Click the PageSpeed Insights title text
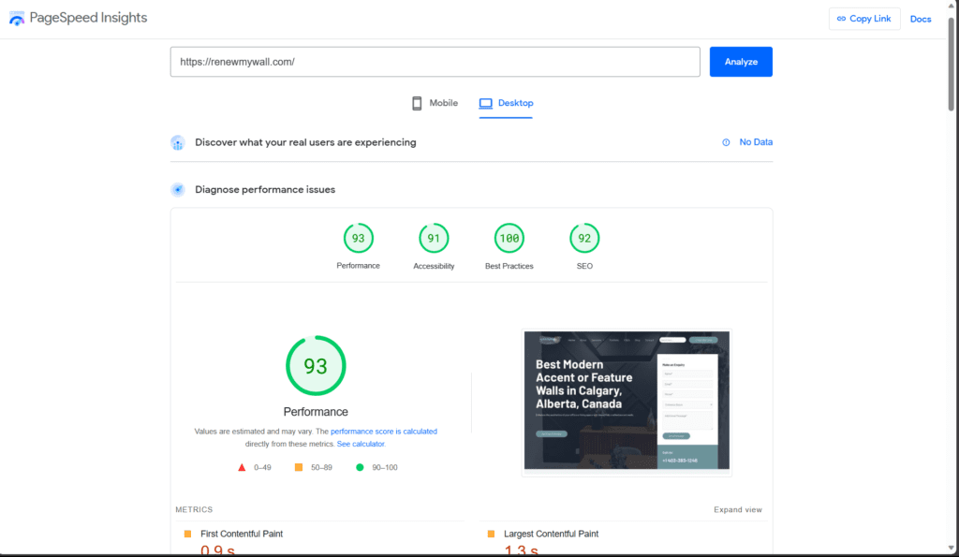 click(x=88, y=18)
